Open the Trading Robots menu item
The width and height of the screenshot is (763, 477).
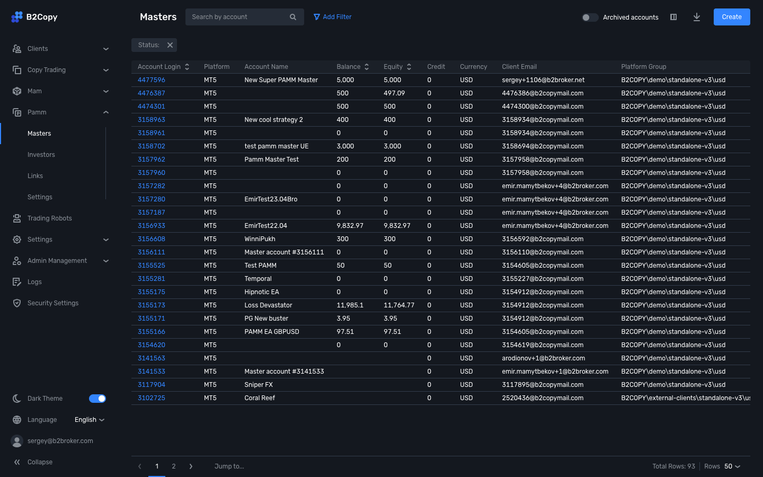[x=50, y=218]
